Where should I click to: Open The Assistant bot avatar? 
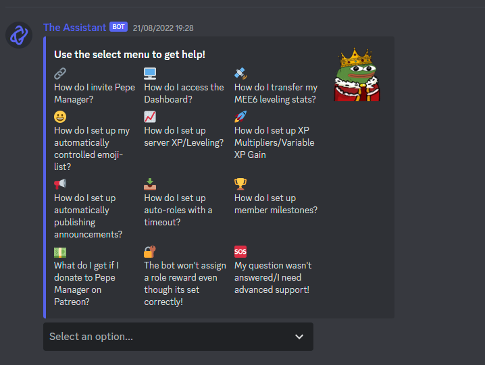coord(19,35)
